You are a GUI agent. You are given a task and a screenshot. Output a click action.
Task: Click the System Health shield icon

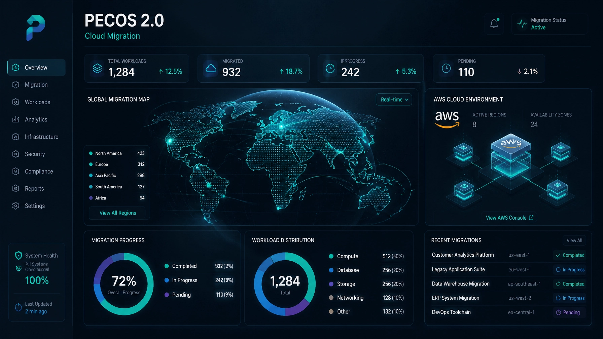tap(19, 256)
